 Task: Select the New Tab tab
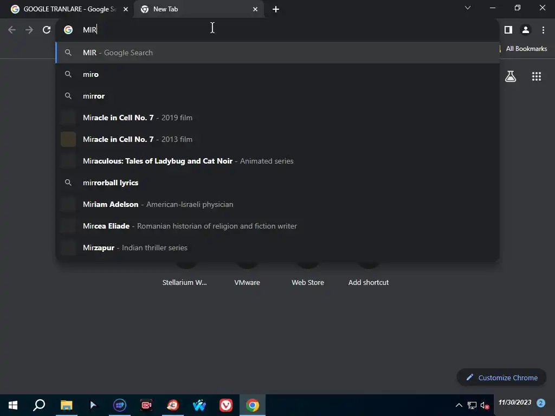[198, 9]
